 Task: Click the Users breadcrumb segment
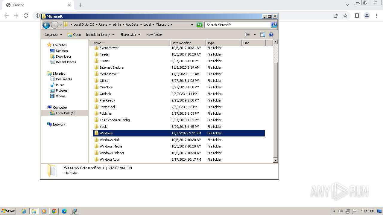[x=103, y=24]
